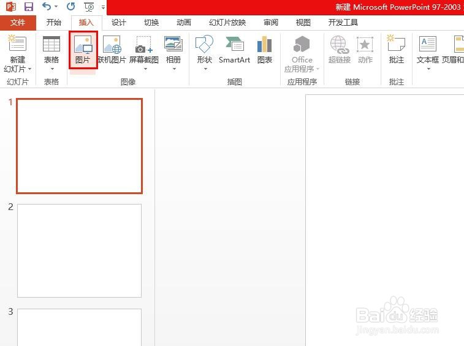Open the 切换 ribbon tab

point(151,23)
